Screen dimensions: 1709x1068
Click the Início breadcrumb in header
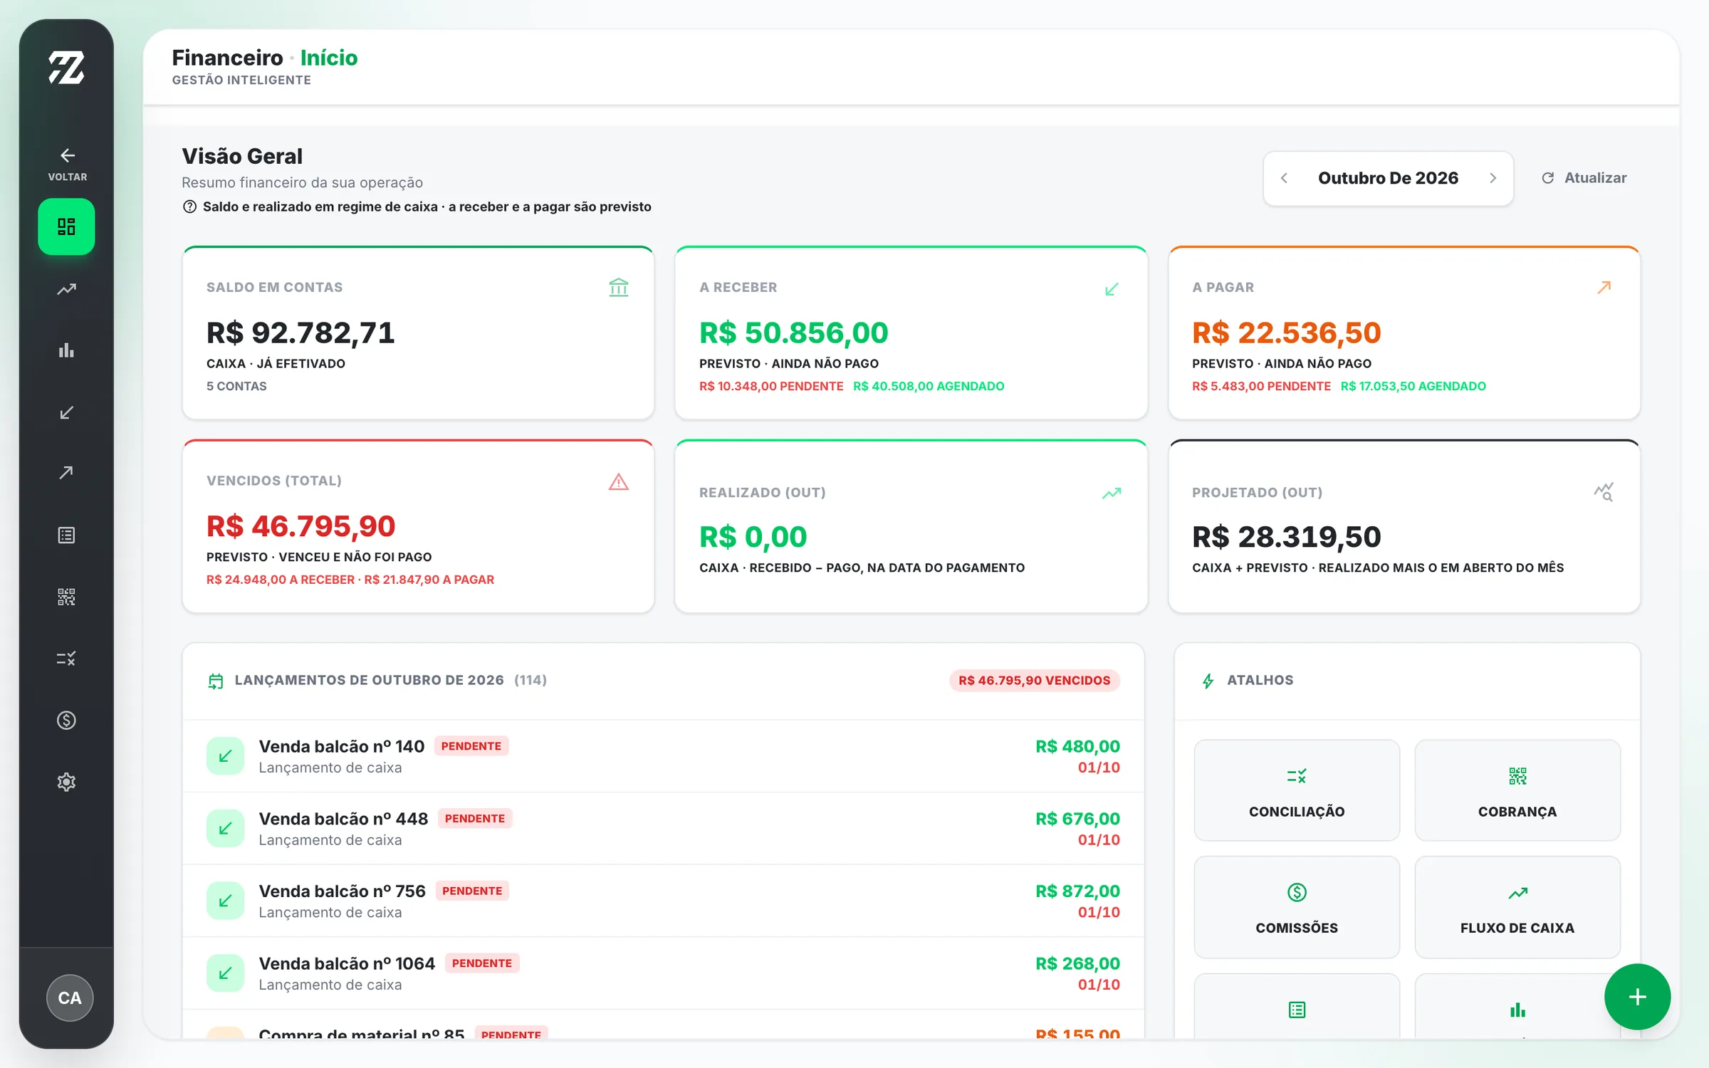click(x=329, y=58)
